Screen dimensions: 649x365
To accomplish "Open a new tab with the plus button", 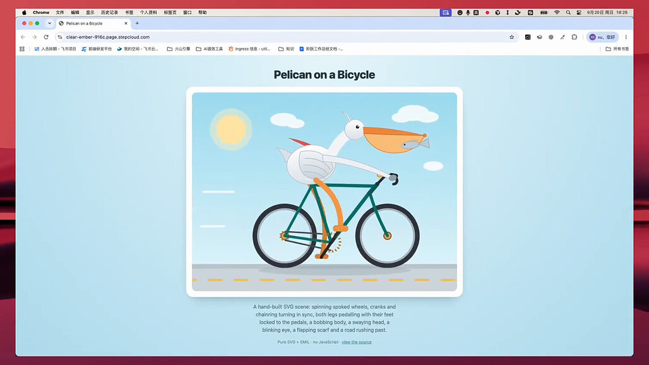I will [137, 23].
